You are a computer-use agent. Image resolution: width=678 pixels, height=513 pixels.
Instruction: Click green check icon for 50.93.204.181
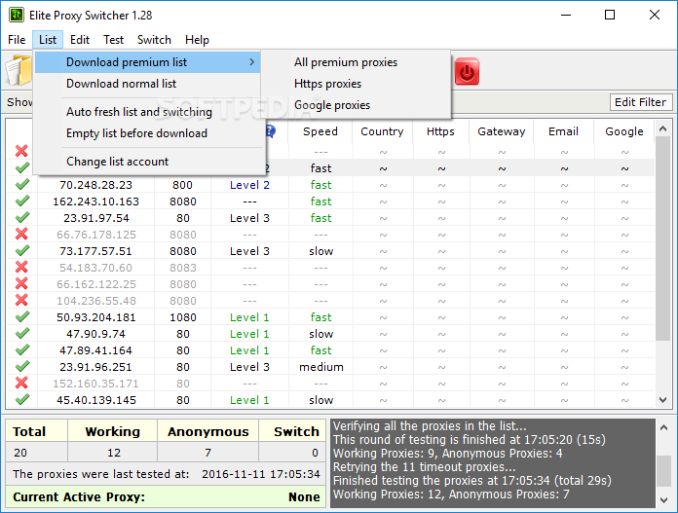(22, 316)
